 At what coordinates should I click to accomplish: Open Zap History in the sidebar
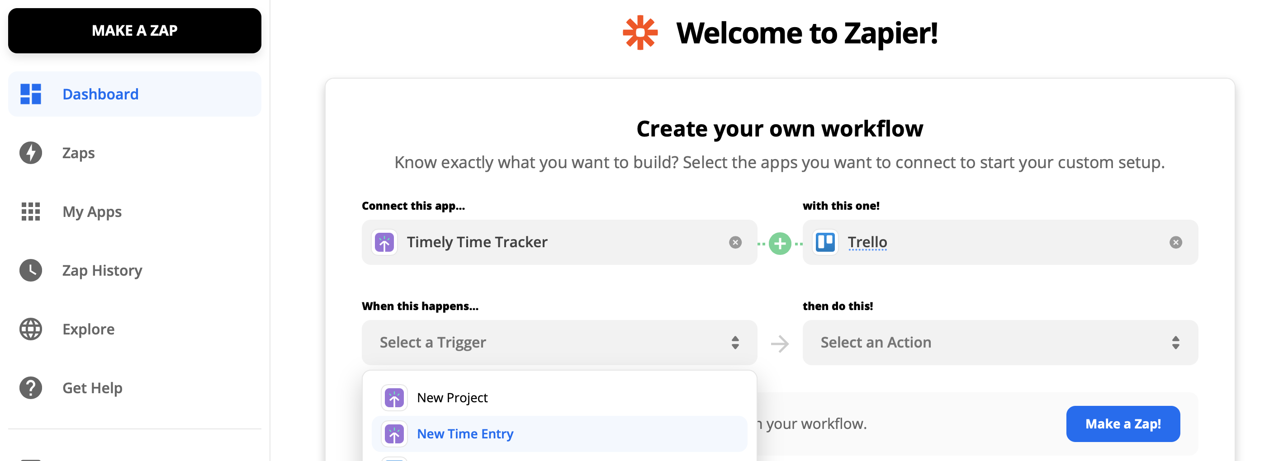tap(102, 270)
